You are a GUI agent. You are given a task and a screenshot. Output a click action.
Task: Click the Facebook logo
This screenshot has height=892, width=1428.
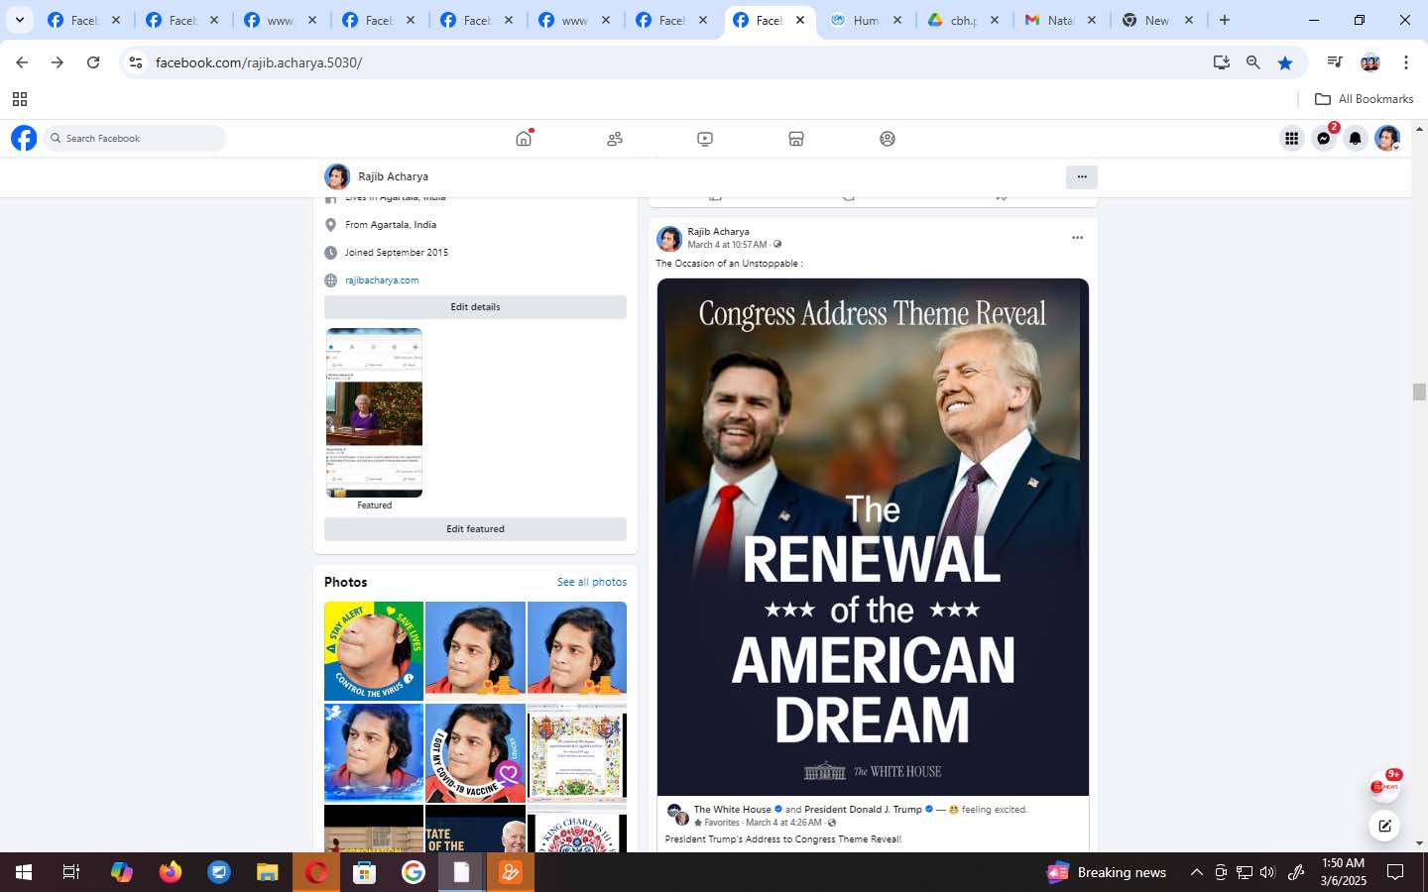tap(24, 138)
